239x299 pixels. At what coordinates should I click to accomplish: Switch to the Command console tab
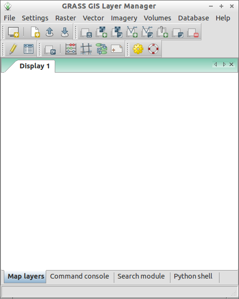pos(80,276)
